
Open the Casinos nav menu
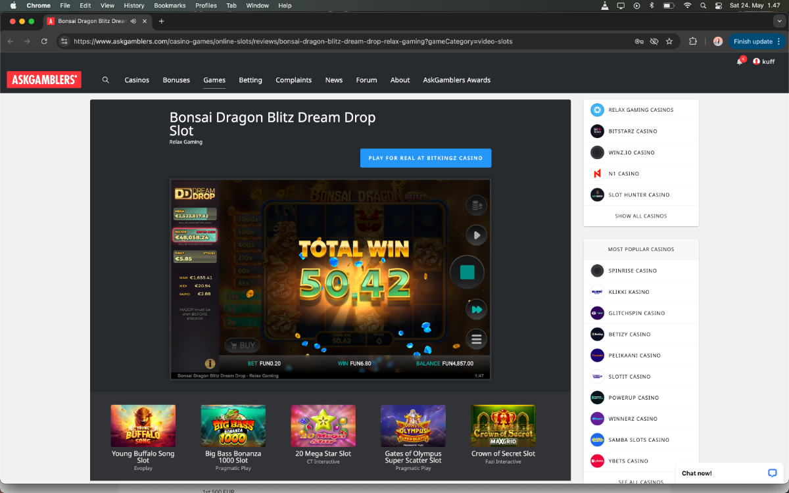pos(137,80)
